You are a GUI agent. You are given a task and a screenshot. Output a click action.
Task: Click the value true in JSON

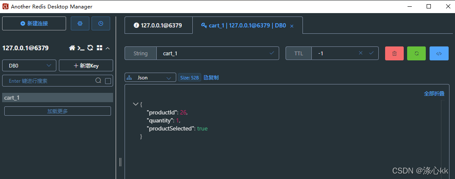[x=202, y=128]
